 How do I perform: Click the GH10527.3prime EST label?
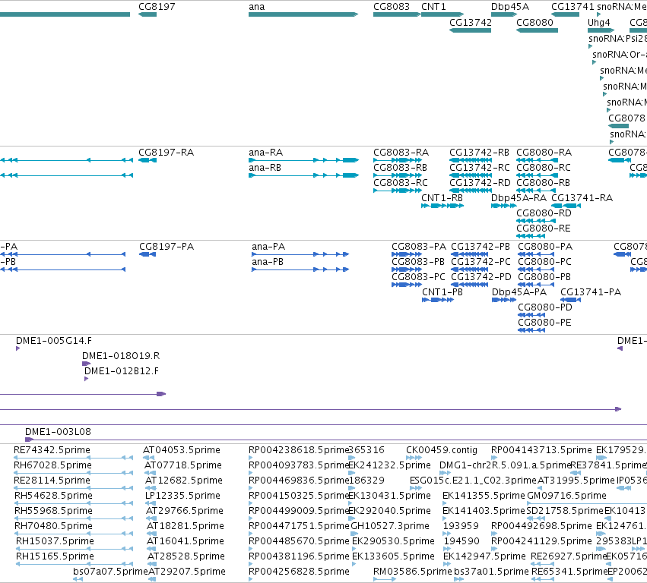coord(390,527)
